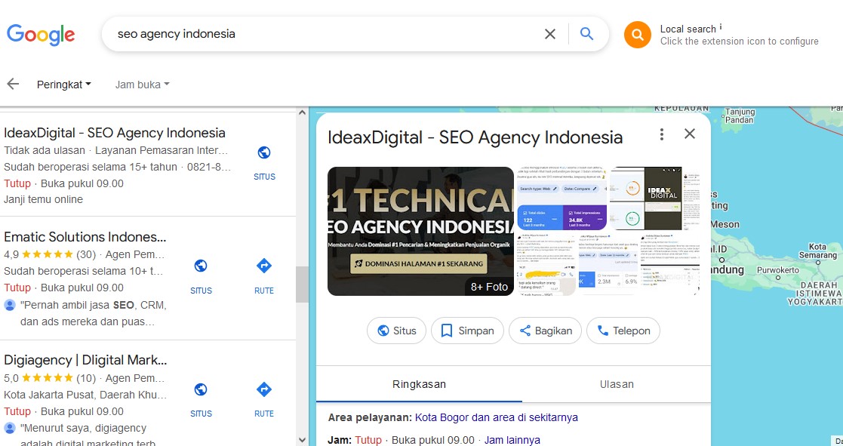The height and width of the screenshot is (446, 843).
Task: Open the Peringkat filter dropdown
Action: [x=64, y=85]
